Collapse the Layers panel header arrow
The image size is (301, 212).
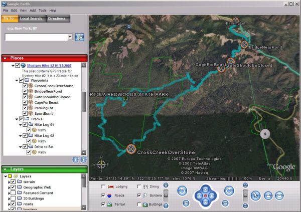(5, 169)
